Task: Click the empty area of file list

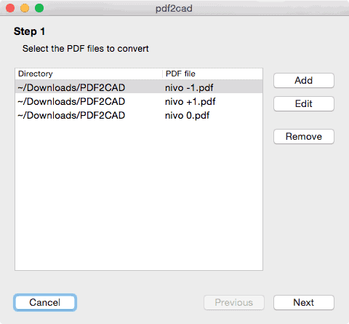Action: (139, 194)
